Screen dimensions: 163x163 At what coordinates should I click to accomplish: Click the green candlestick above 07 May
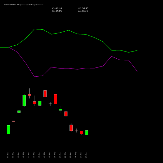click(x=8, y=130)
